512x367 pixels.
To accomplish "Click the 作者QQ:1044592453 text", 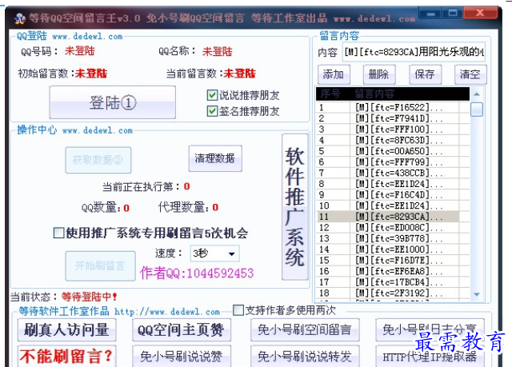I will coord(197,273).
